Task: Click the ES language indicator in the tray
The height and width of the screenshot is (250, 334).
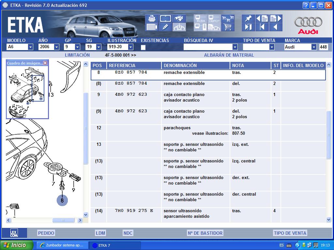Action: pyautogui.click(x=281, y=245)
